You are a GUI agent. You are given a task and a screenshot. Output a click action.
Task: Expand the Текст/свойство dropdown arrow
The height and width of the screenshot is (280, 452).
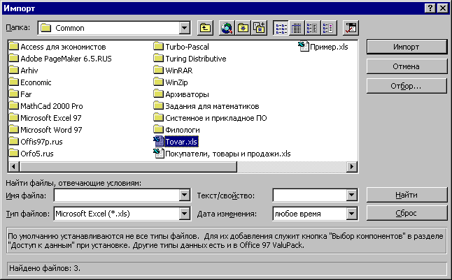[x=351, y=196]
